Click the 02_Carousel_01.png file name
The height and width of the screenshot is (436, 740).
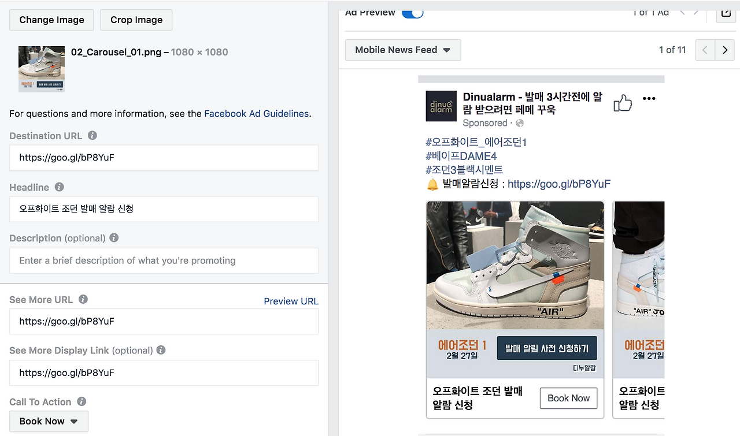click(116, 52)
